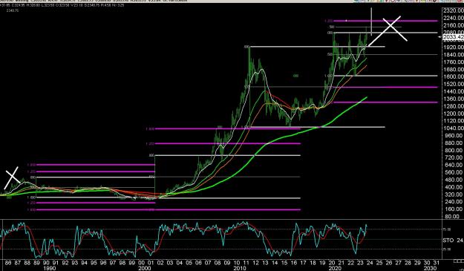Select the topmost purple Fibonacci line near 2240
464x271 pixels.
[385, 21]
